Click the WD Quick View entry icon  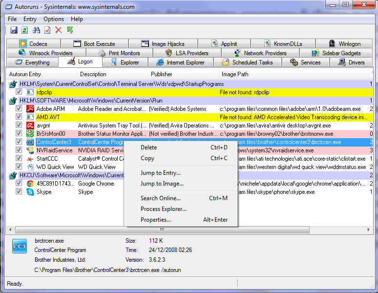tap(30, 167)
